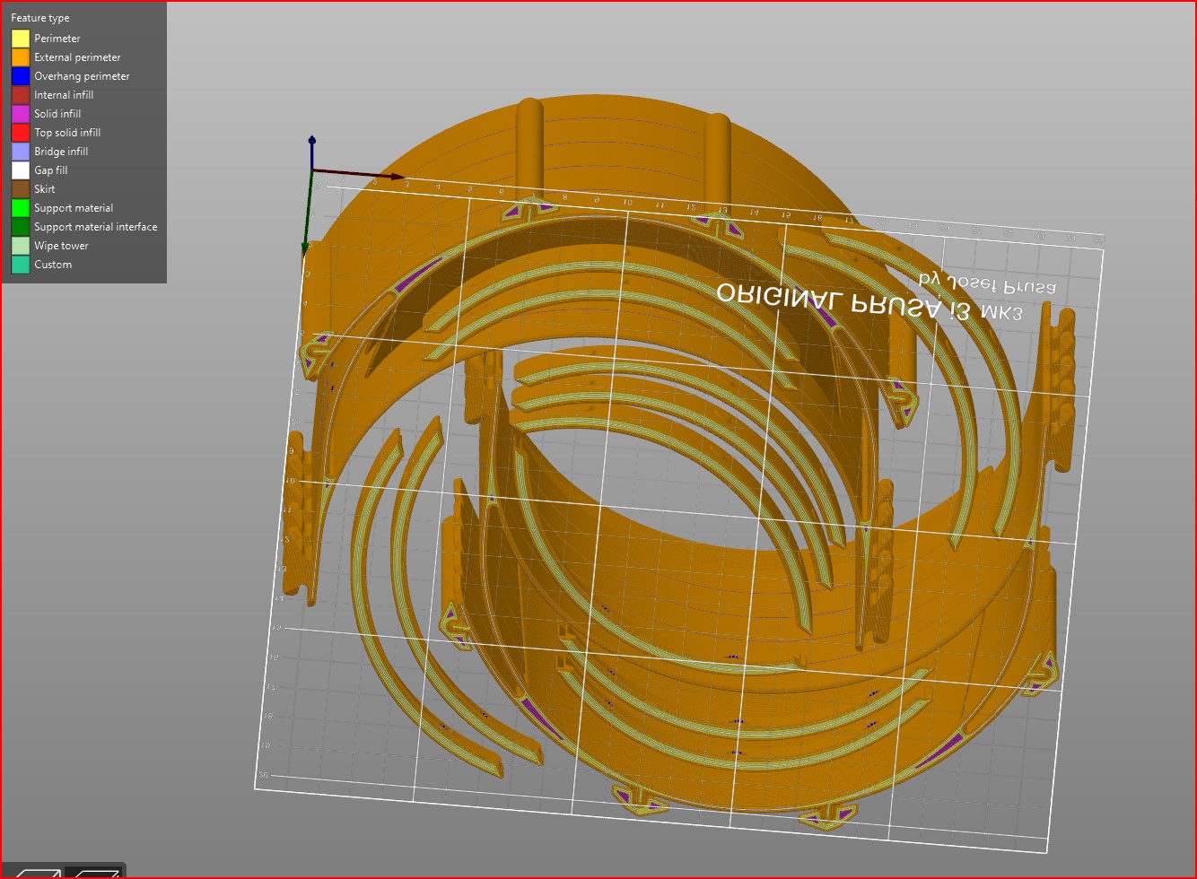Select the 'Support material interface' legend label
This screenshot has width=1197, height=879.
coord(96,227)
